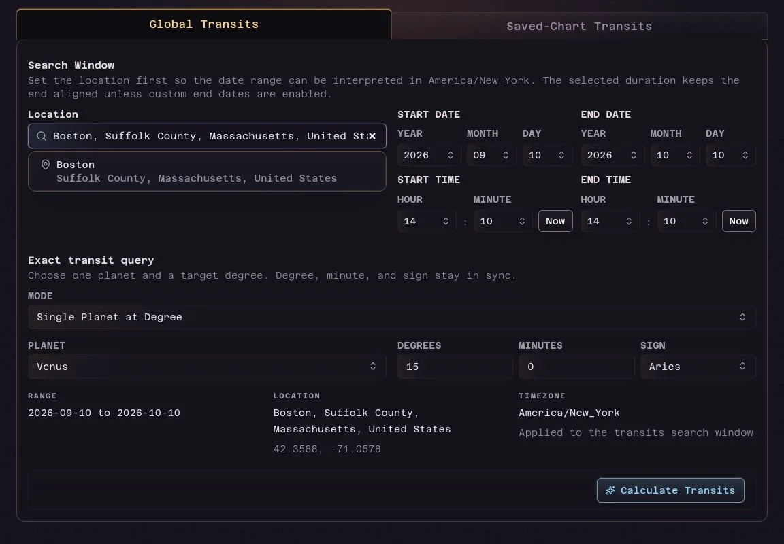Viewport: 784px width, 544px height.
Task: Click inside the Boston location search input
Action: pos(207,136)
